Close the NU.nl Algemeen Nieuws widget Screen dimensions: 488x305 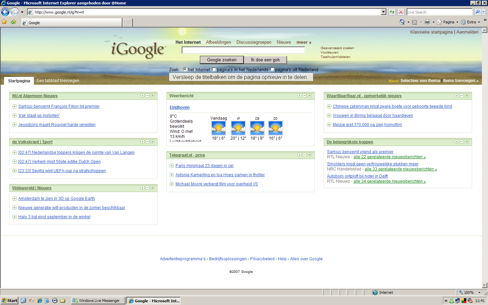(152, 96)
